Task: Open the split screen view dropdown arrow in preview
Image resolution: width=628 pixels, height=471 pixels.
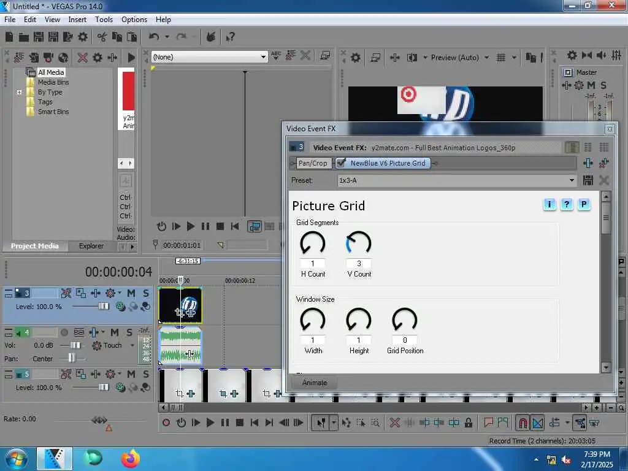Action: coord(425,58)
